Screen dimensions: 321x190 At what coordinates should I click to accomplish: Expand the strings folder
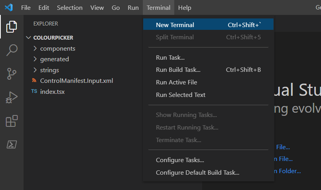click(x=49, y=70)
